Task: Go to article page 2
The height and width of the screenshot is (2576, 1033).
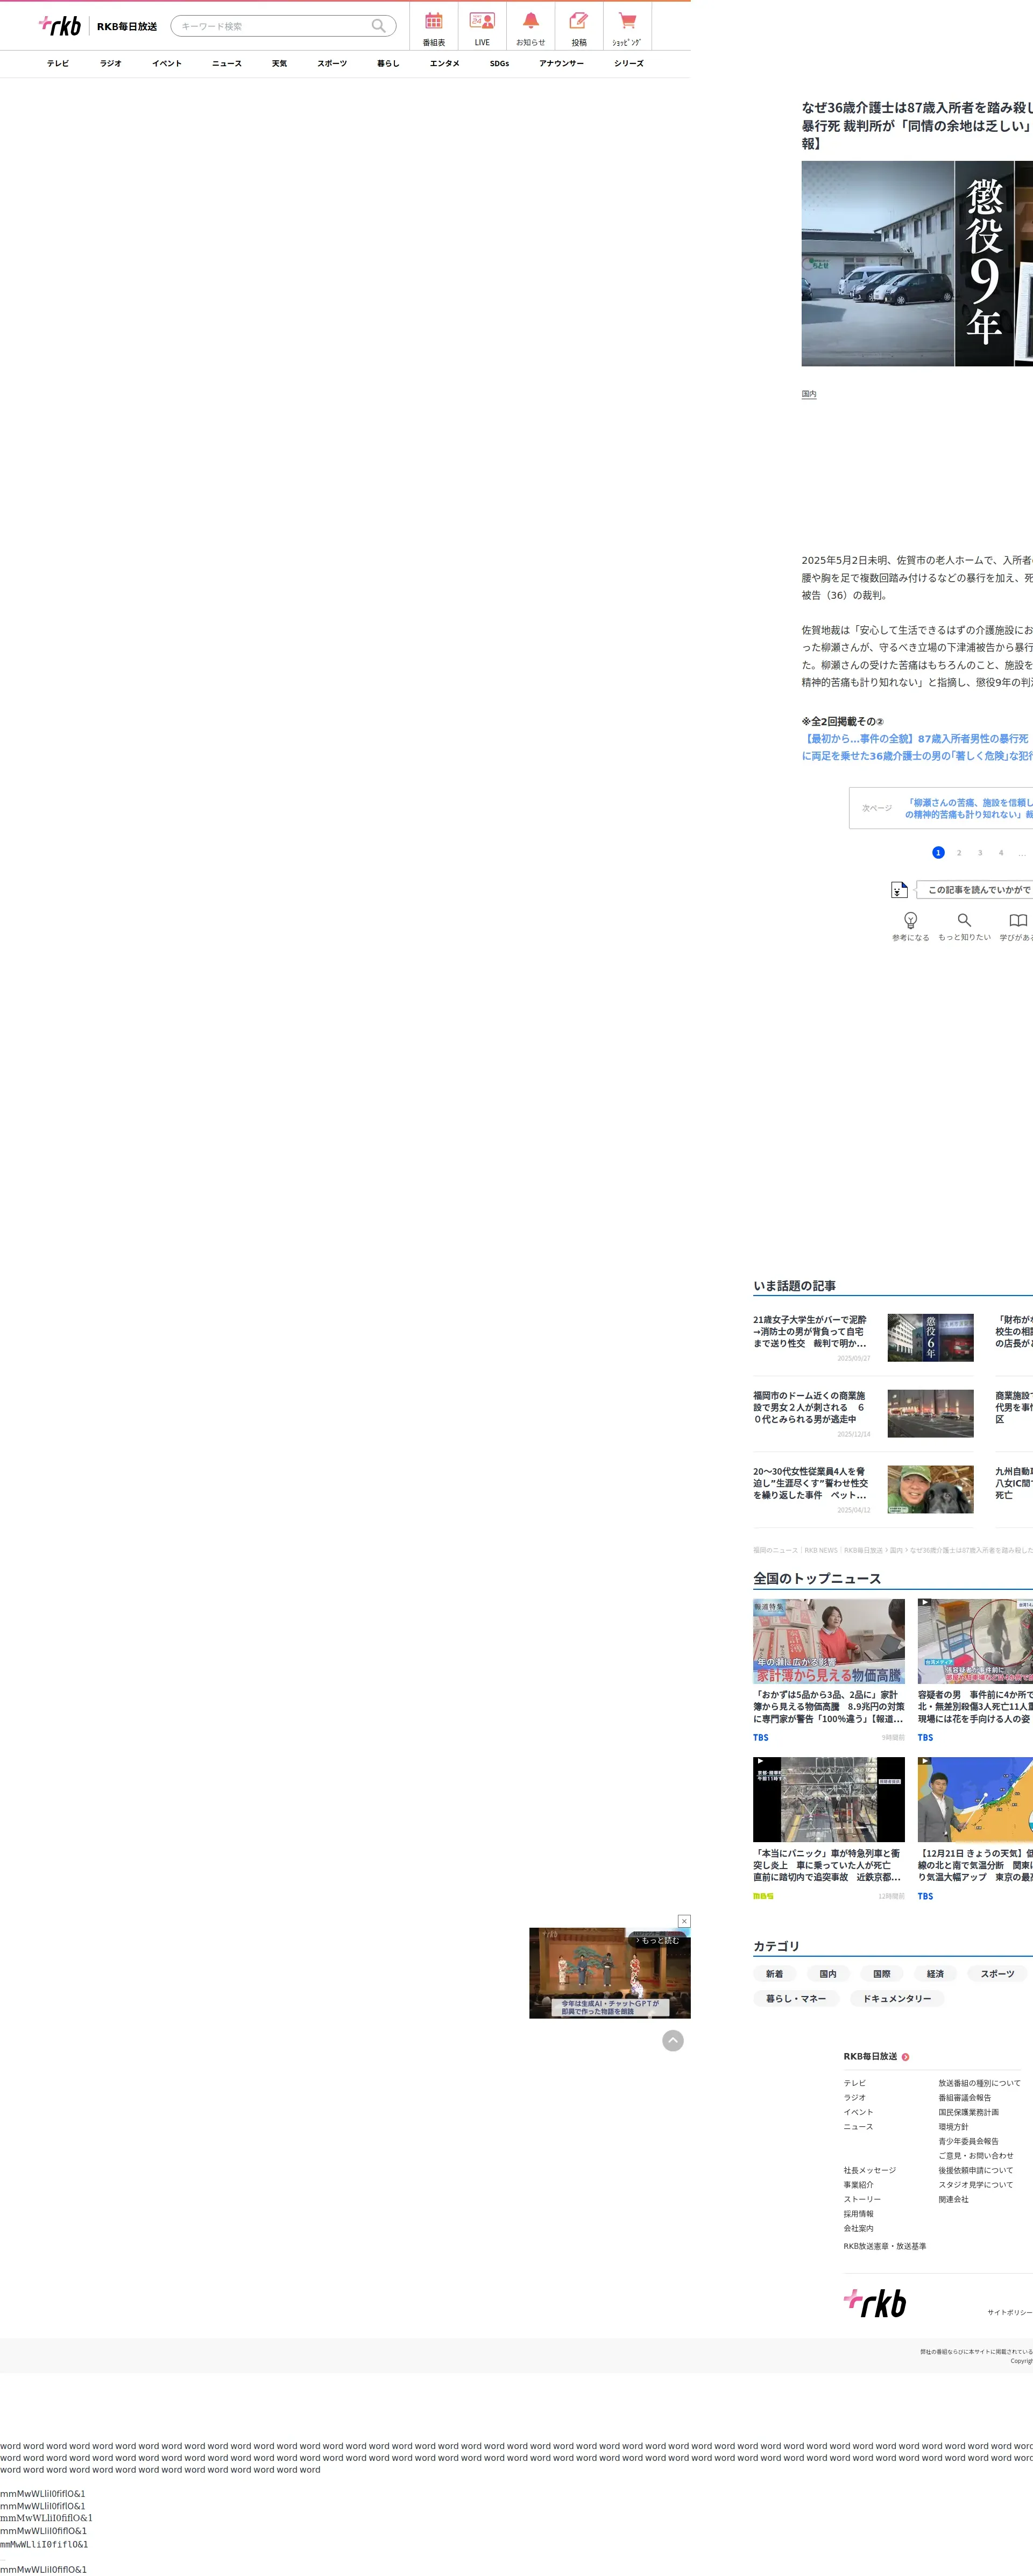Action: tap(959, 853)
